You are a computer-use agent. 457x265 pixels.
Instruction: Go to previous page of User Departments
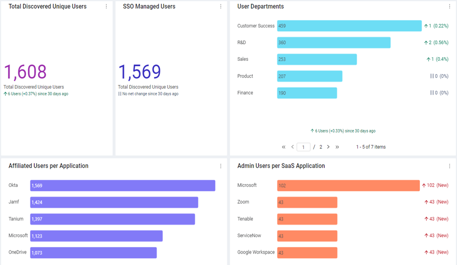tap(292, 147)
